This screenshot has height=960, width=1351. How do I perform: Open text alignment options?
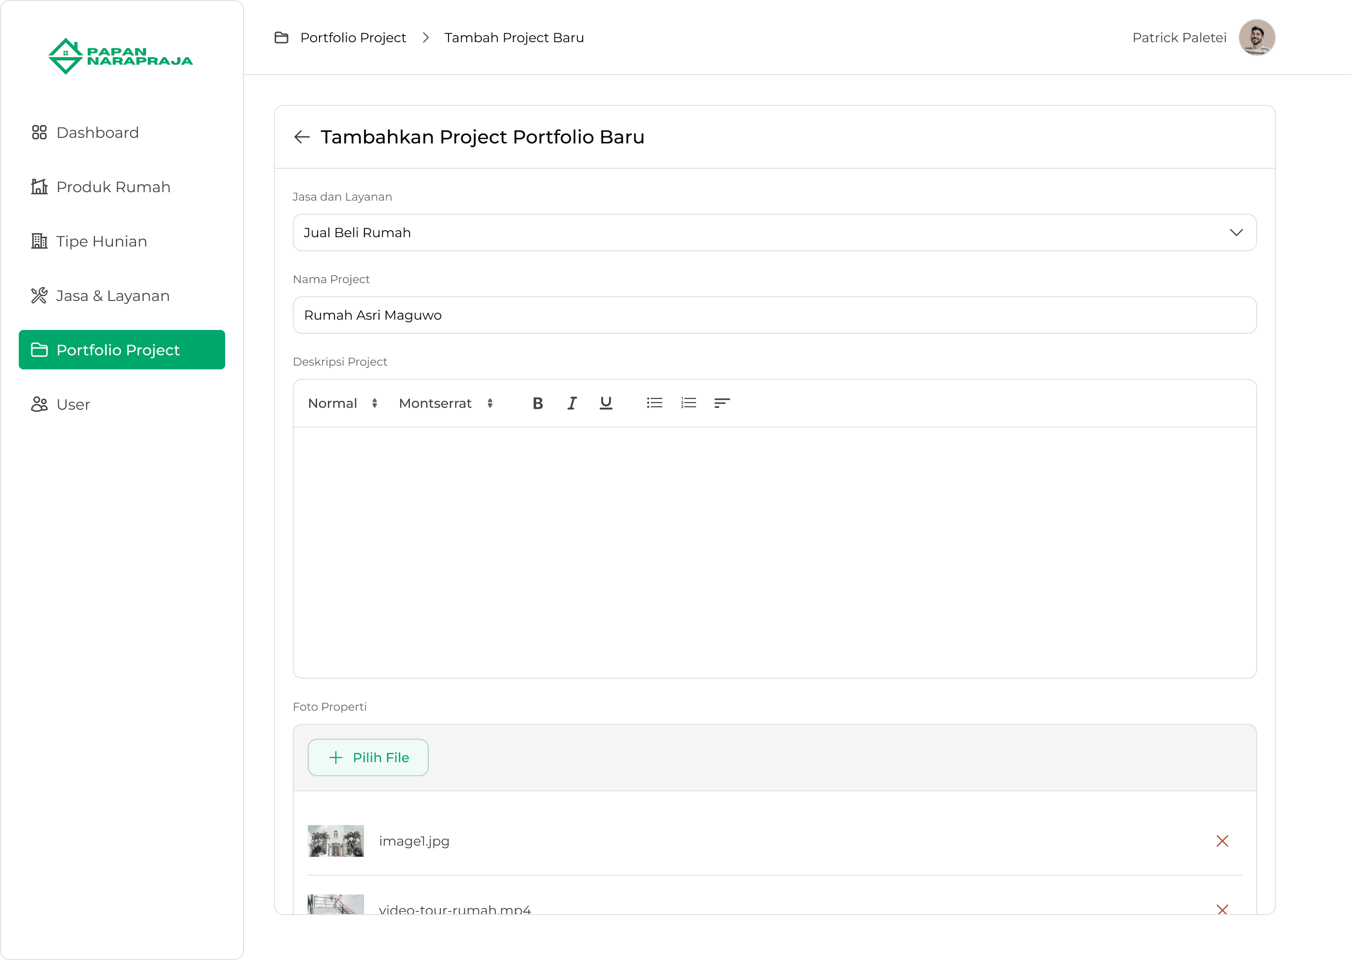click(721, 403)
